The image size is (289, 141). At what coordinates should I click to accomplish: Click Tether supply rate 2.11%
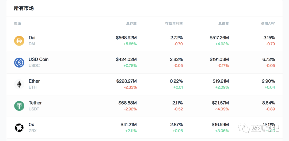[178, 103]
